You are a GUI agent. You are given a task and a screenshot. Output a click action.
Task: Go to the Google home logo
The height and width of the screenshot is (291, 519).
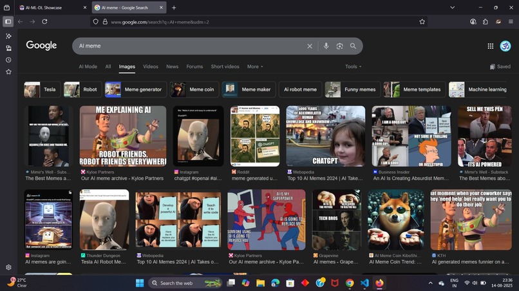pyautogui.click(x=41, y=45)
